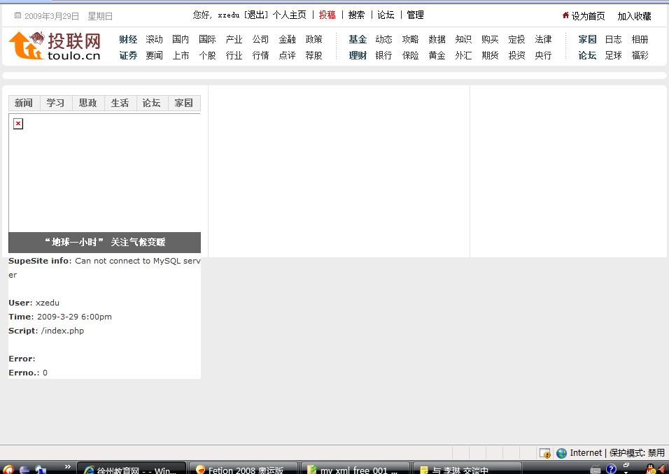Open the my_xml_free_001 taskbar window
Viewport: 669px width, 474px height.
coord(355,469)
